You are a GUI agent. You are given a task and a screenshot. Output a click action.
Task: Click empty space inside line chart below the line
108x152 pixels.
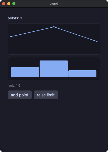point(54,47)
